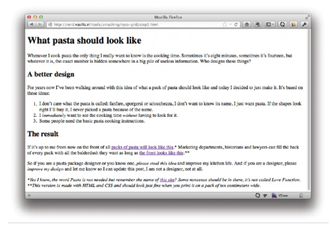Click the circular sync icon in toolbar

click(x=282, y=24)
